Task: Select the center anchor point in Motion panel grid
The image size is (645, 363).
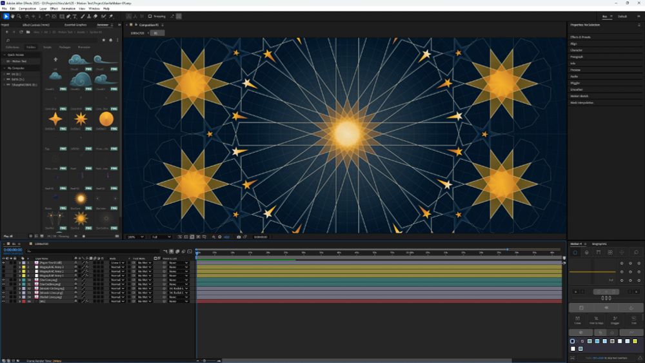Action: coord(630,271)
